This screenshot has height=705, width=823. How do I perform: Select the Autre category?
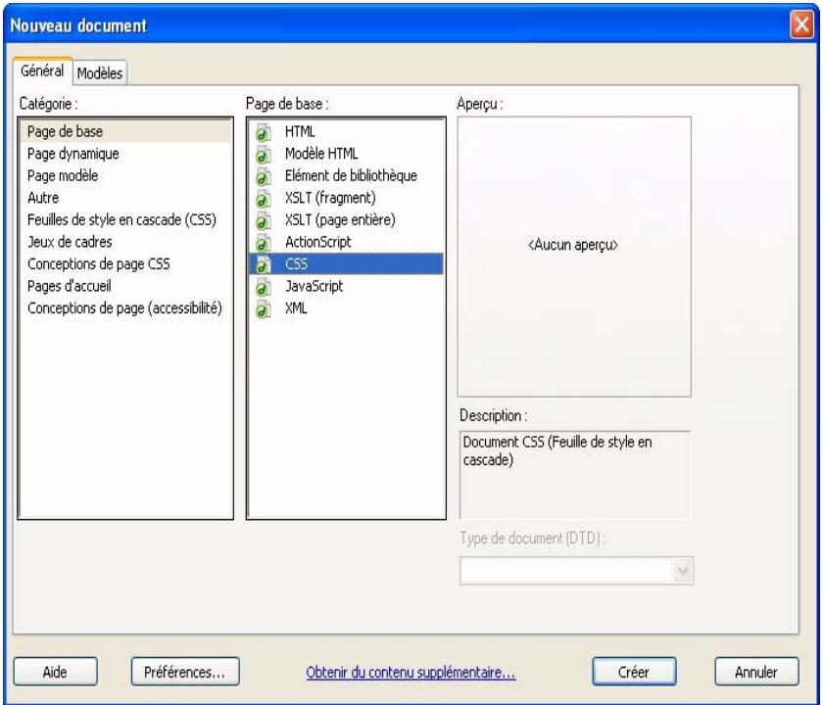coord(125,197)
